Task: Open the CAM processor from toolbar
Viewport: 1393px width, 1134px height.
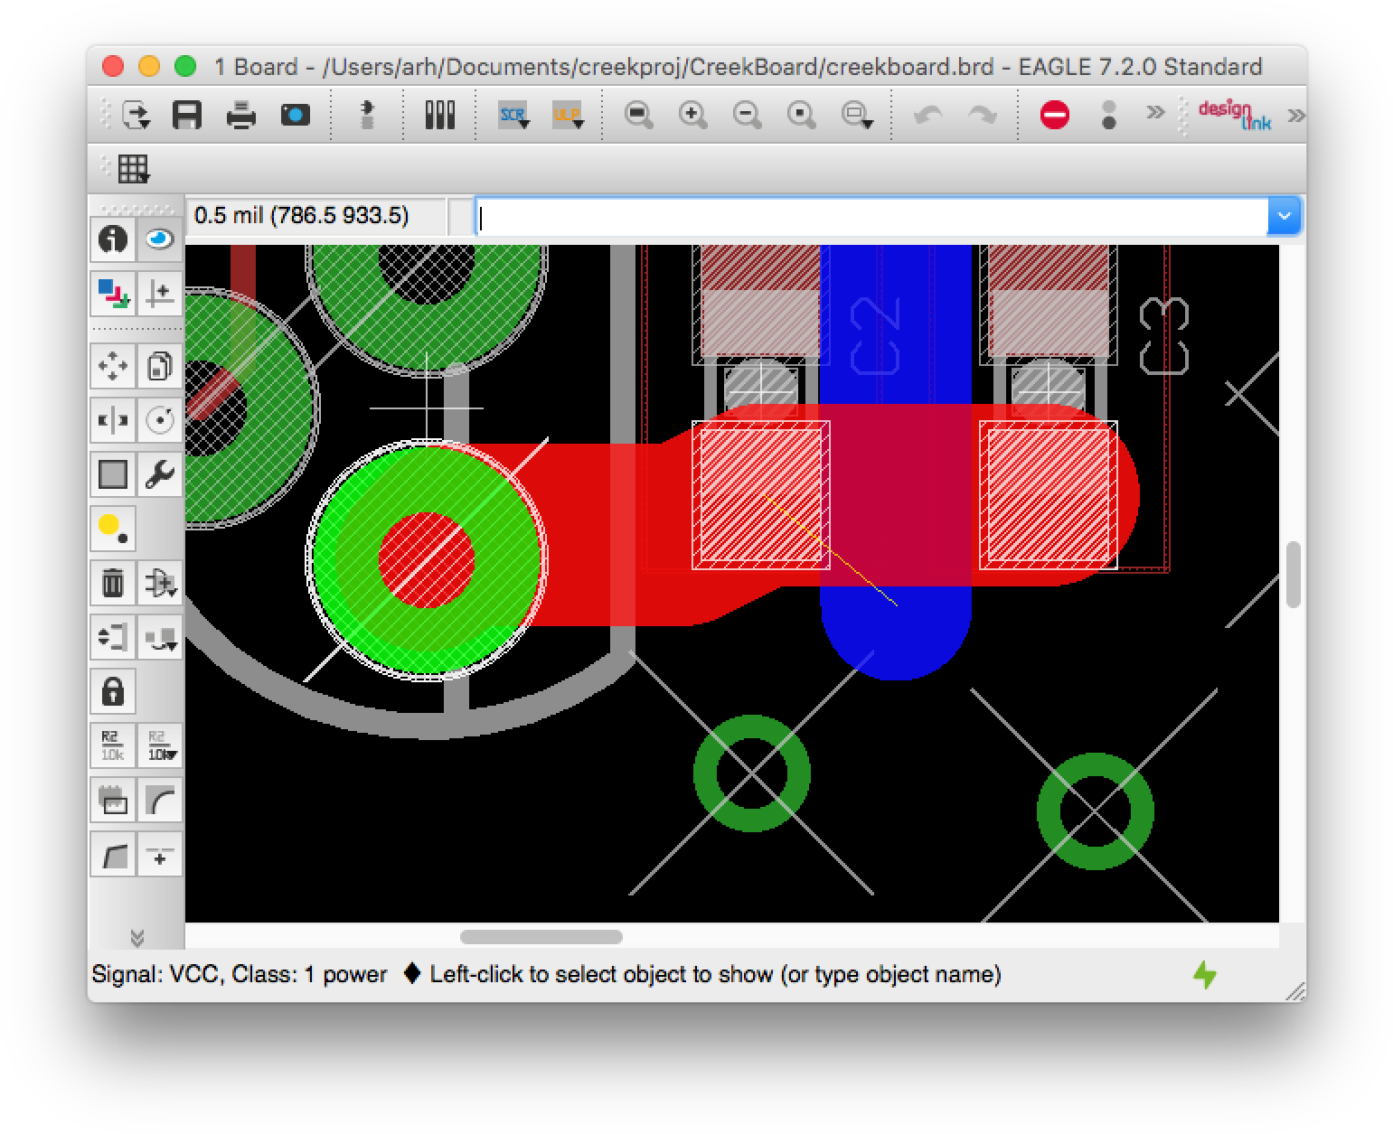Action: 295,116
